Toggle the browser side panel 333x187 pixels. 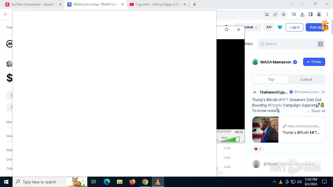click(x=310, y=14)
